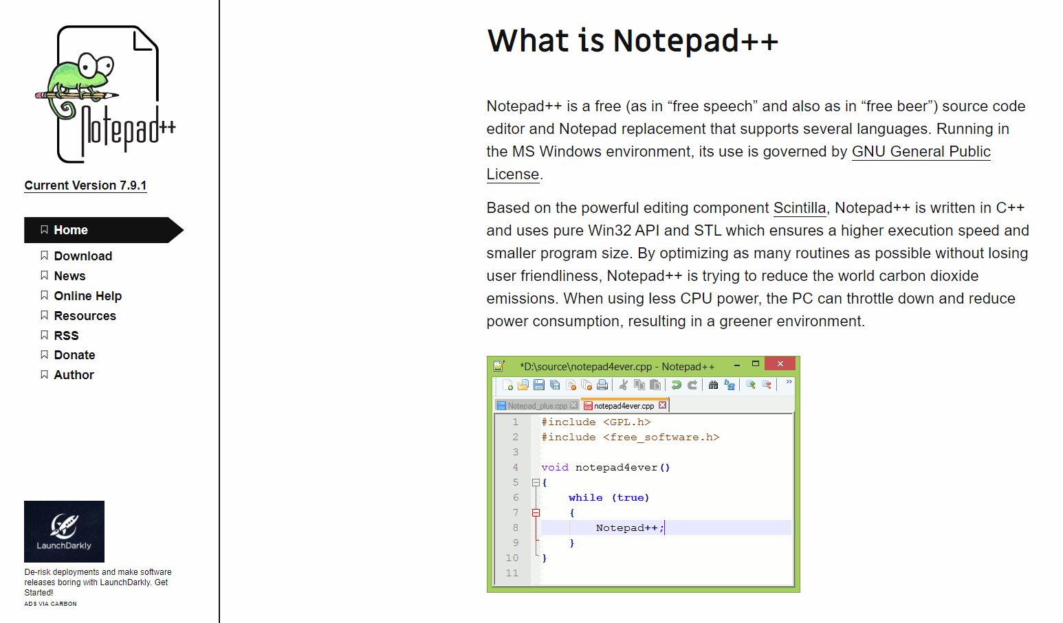Follow the GNU General Public License link
This screenshot has width=1063, height=623.
921,152
